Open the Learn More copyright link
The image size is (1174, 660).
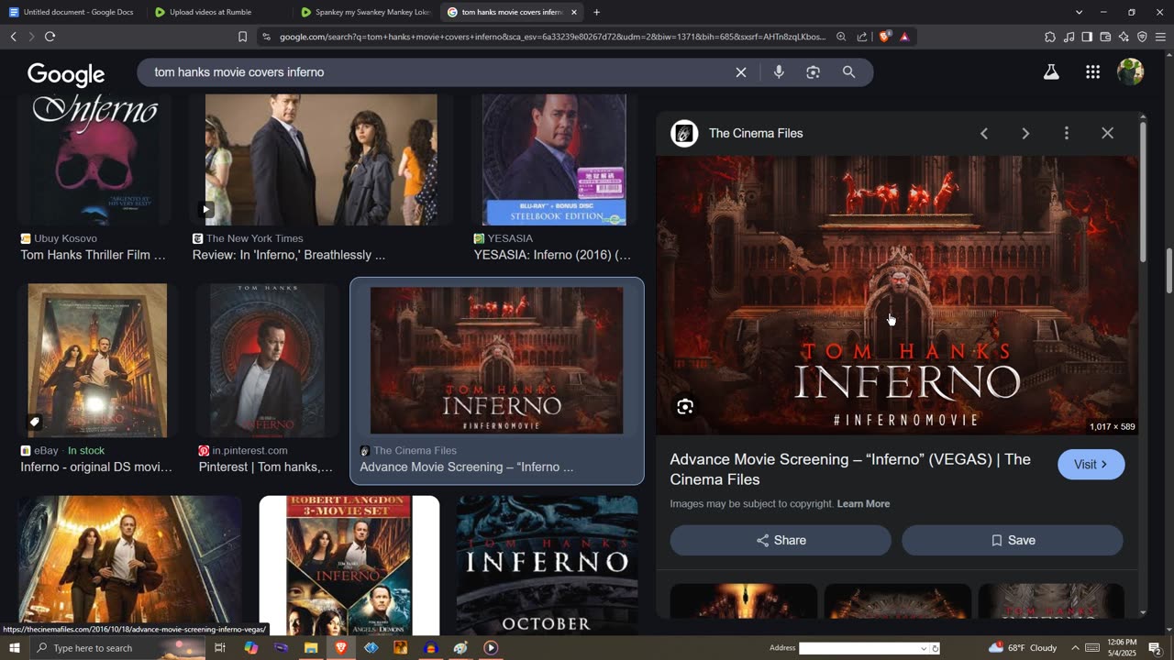[x=863, y=504]
